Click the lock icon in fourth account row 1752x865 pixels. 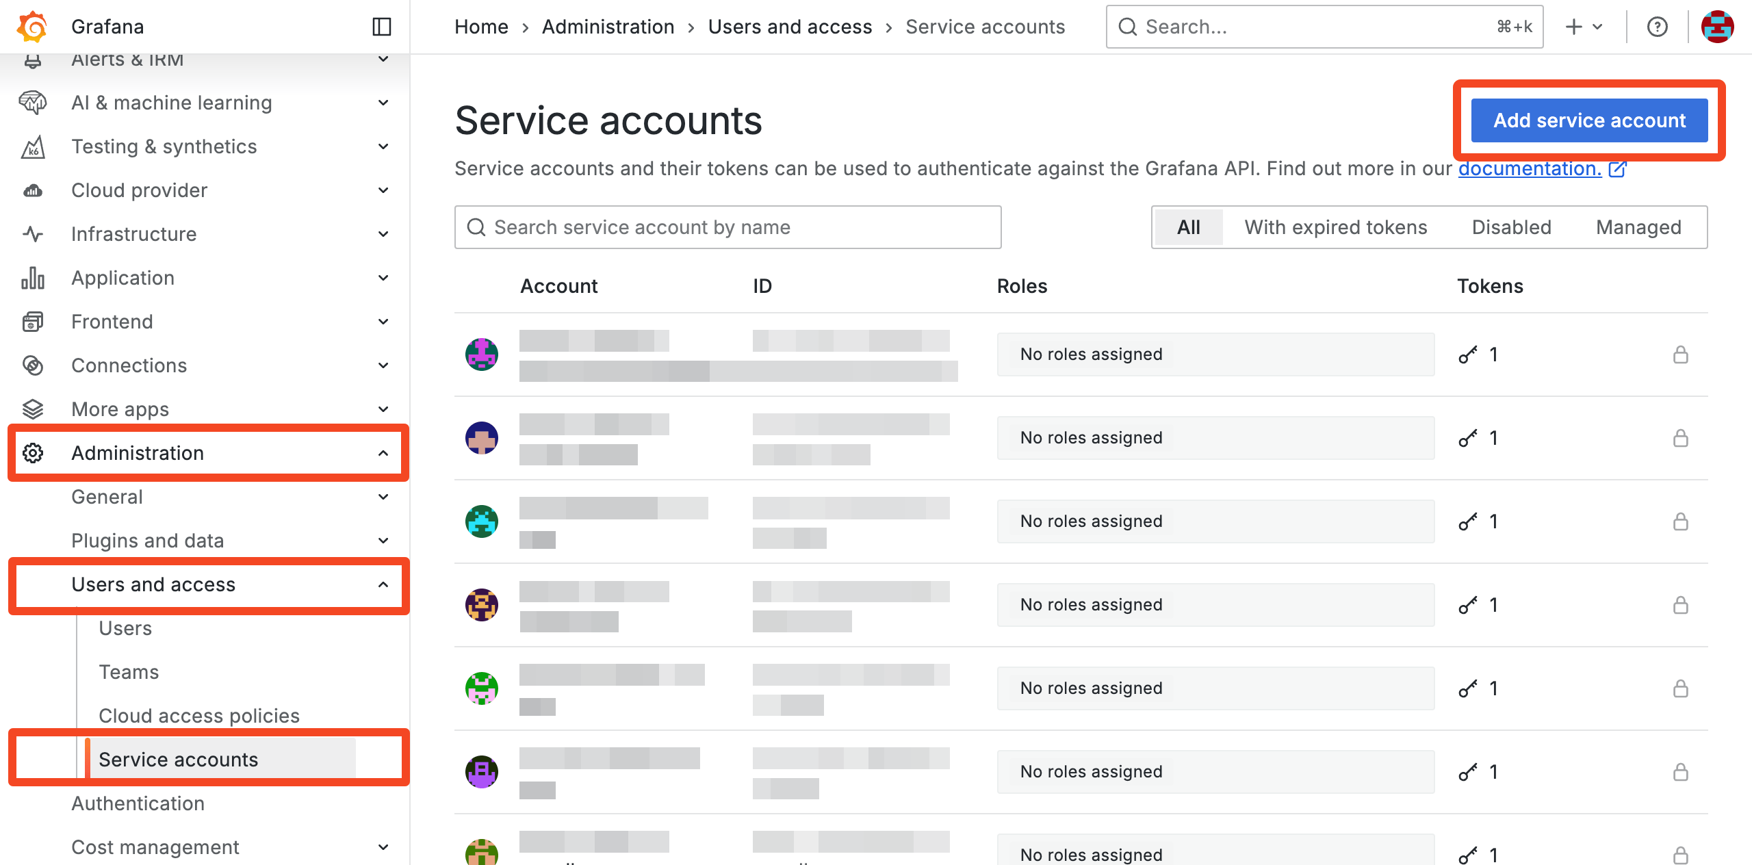(x=1681, y=605)
